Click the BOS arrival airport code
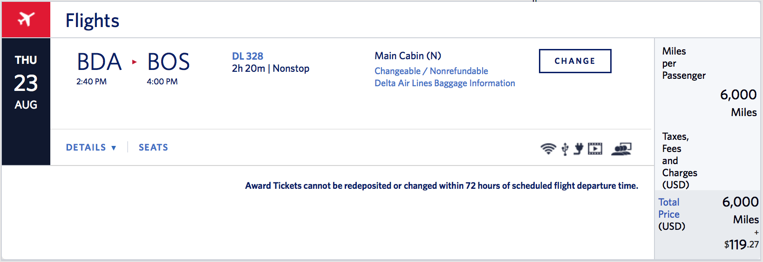763x262 pixels. tap(168, 62)
